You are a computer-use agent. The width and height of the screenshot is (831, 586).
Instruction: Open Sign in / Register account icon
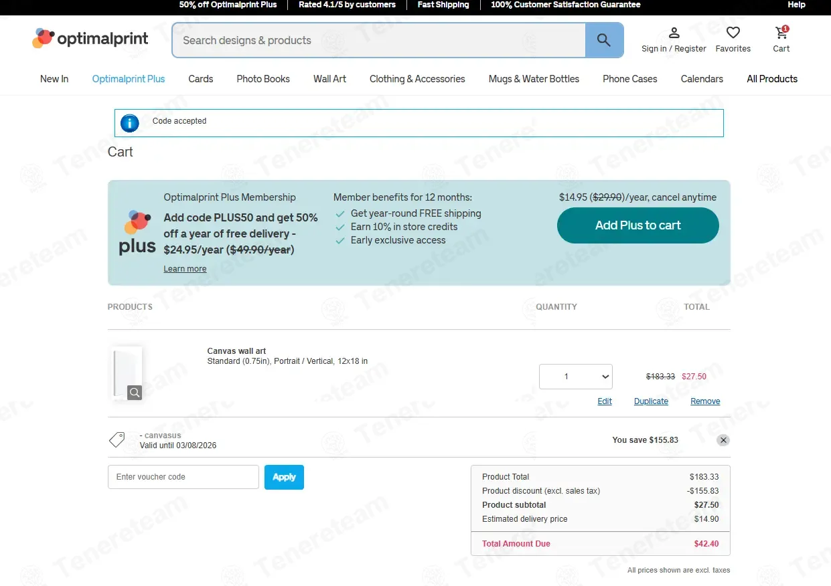(674, 33)
